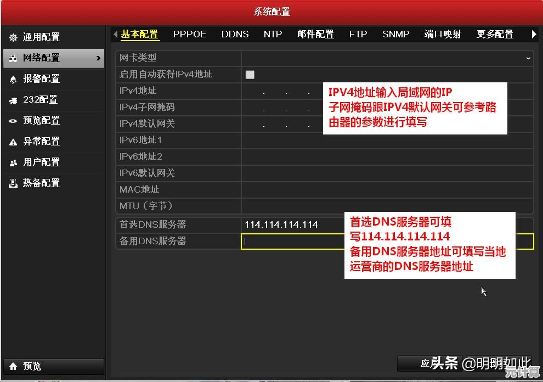Click the alarm bell icon for 报警配置
Screen dimensions: 543x382
point(13,79)
